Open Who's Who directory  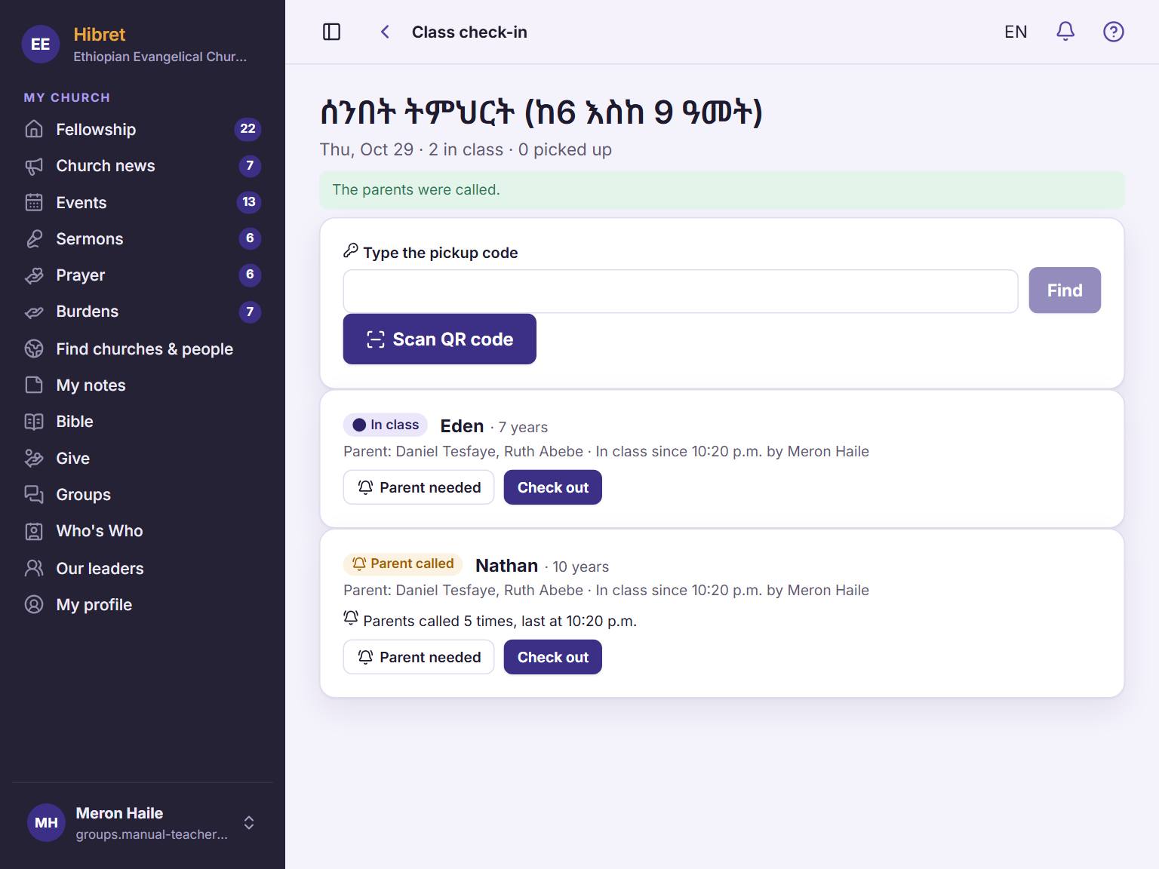[x=143, y=531]
